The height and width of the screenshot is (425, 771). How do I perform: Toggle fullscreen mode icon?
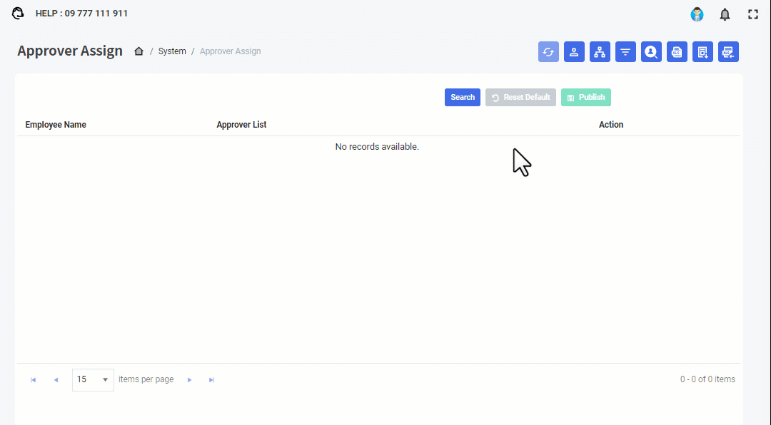(x=752, y=14)
